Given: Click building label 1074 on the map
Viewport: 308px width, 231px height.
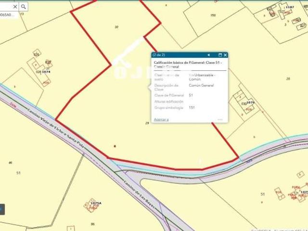Looking at the screenshot, I should pos(46,72).
